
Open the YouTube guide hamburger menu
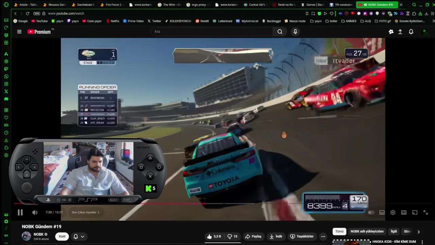(x=19, y=32)
